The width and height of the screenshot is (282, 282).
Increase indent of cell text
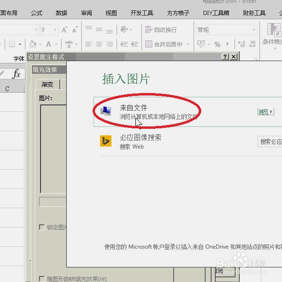pyautogui.click(x=134, y=44)
